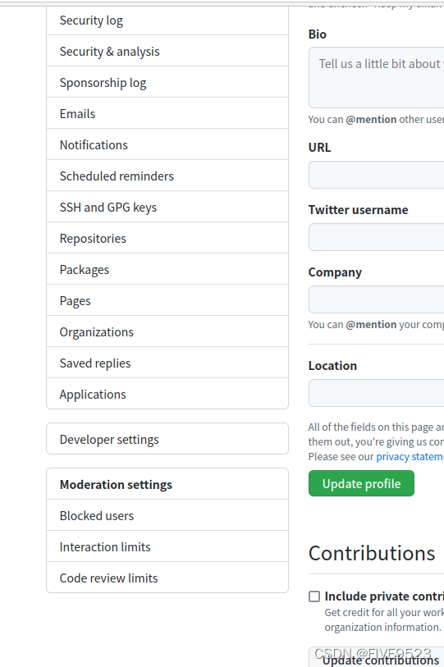444x667 pixels.
Task: Open Developer settings
Action: coord(167,439)
